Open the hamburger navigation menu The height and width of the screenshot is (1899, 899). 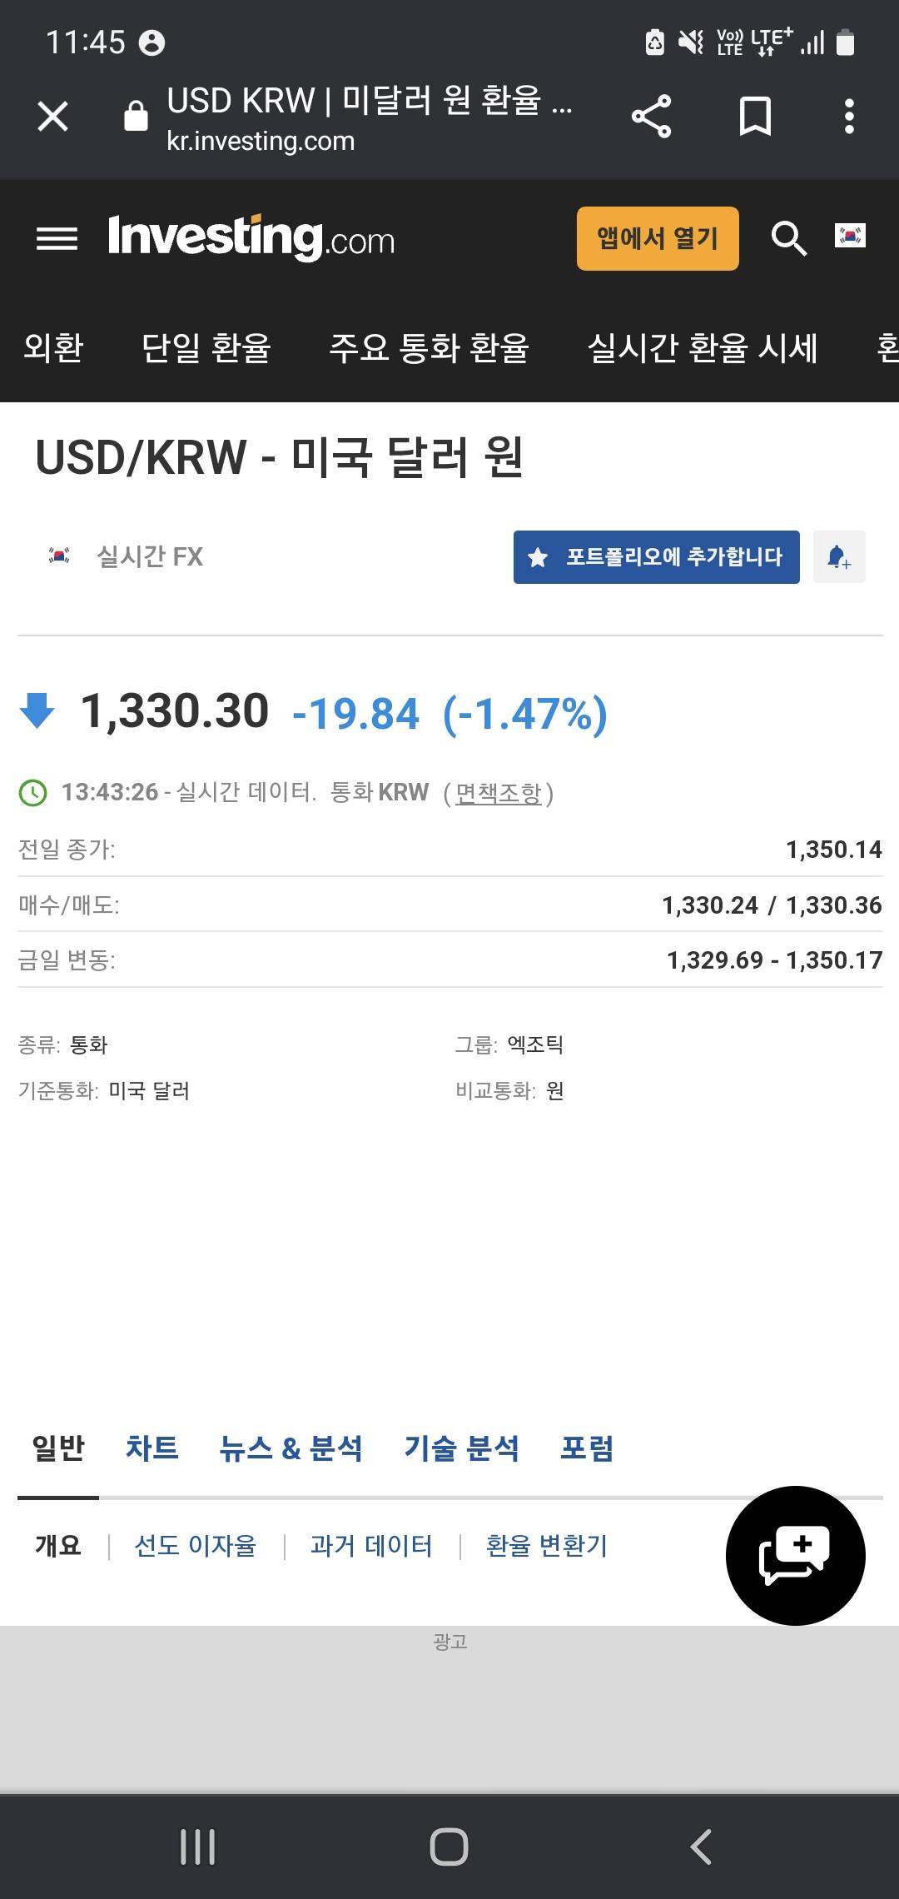pos(57,239)
